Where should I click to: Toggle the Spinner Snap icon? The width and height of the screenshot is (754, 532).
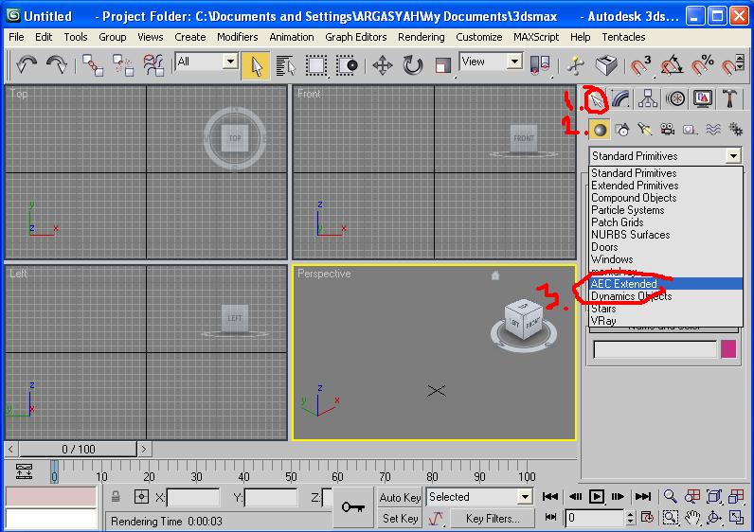tap(733, 65)
